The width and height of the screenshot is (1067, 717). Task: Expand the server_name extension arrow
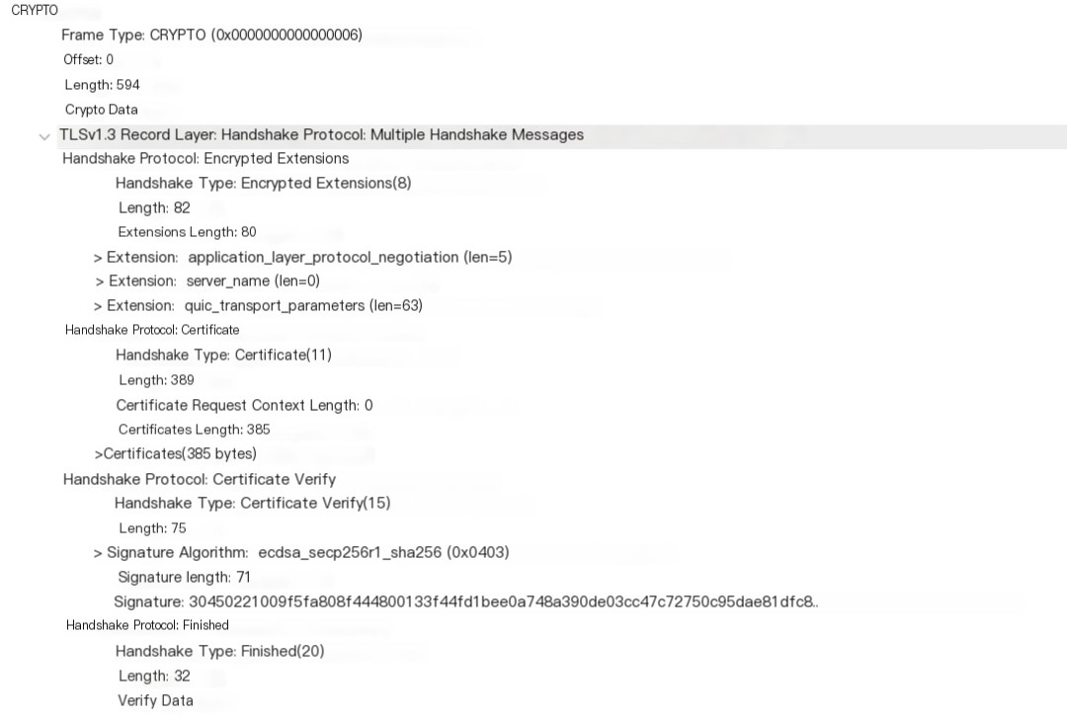click(100, 281)
